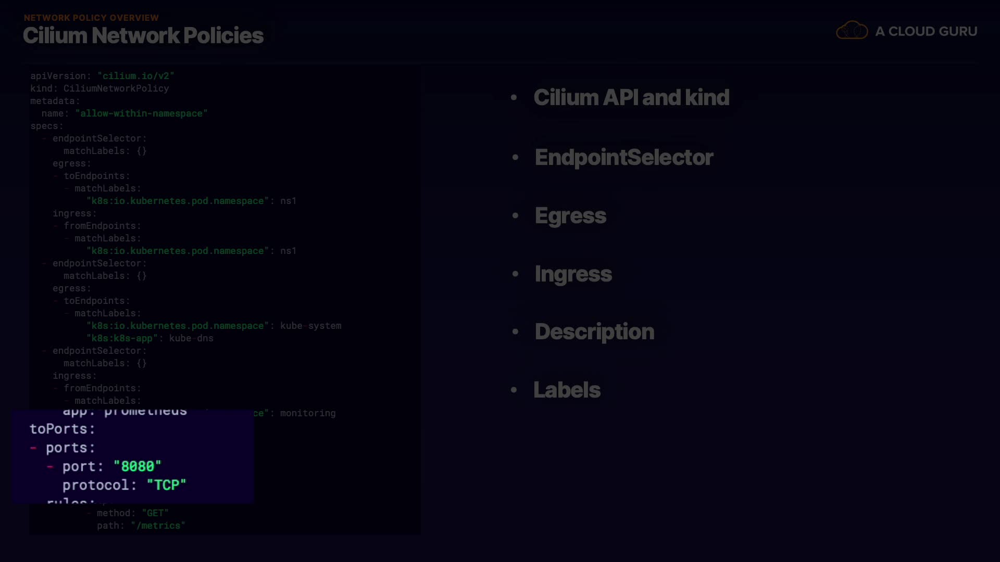
Task: Select the Cilium API and kind bullet
Action: tap(631, 98)
